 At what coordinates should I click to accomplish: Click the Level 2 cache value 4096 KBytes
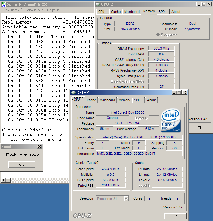pyautogui.click(x=167, y=180)
